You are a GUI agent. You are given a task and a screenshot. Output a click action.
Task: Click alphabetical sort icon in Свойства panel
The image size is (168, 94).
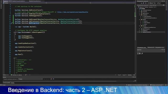point(140,54)
